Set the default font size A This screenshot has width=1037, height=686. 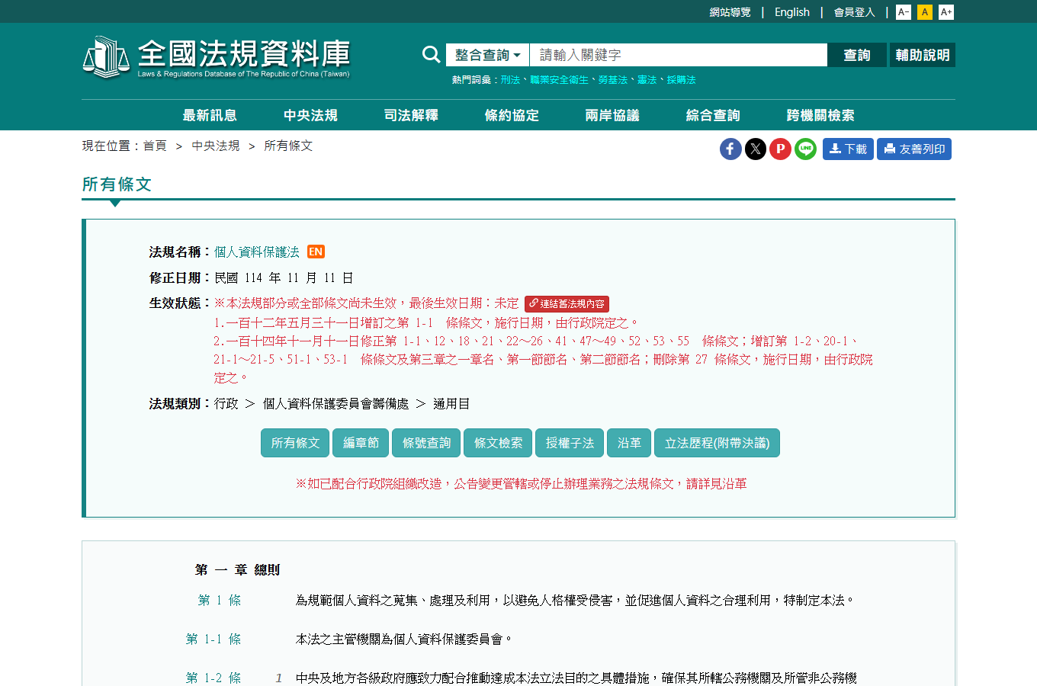[x=925, y=12]
